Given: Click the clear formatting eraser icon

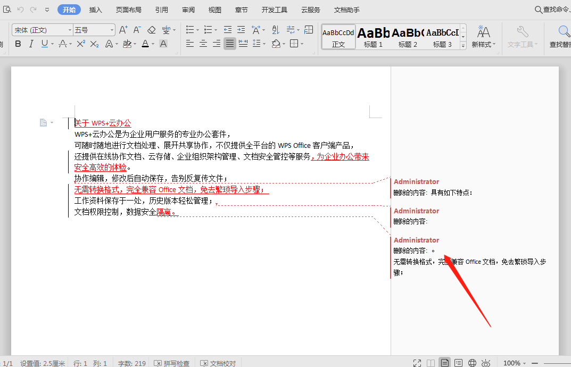Looking at the screenshot, I should [x=152, y=29].
